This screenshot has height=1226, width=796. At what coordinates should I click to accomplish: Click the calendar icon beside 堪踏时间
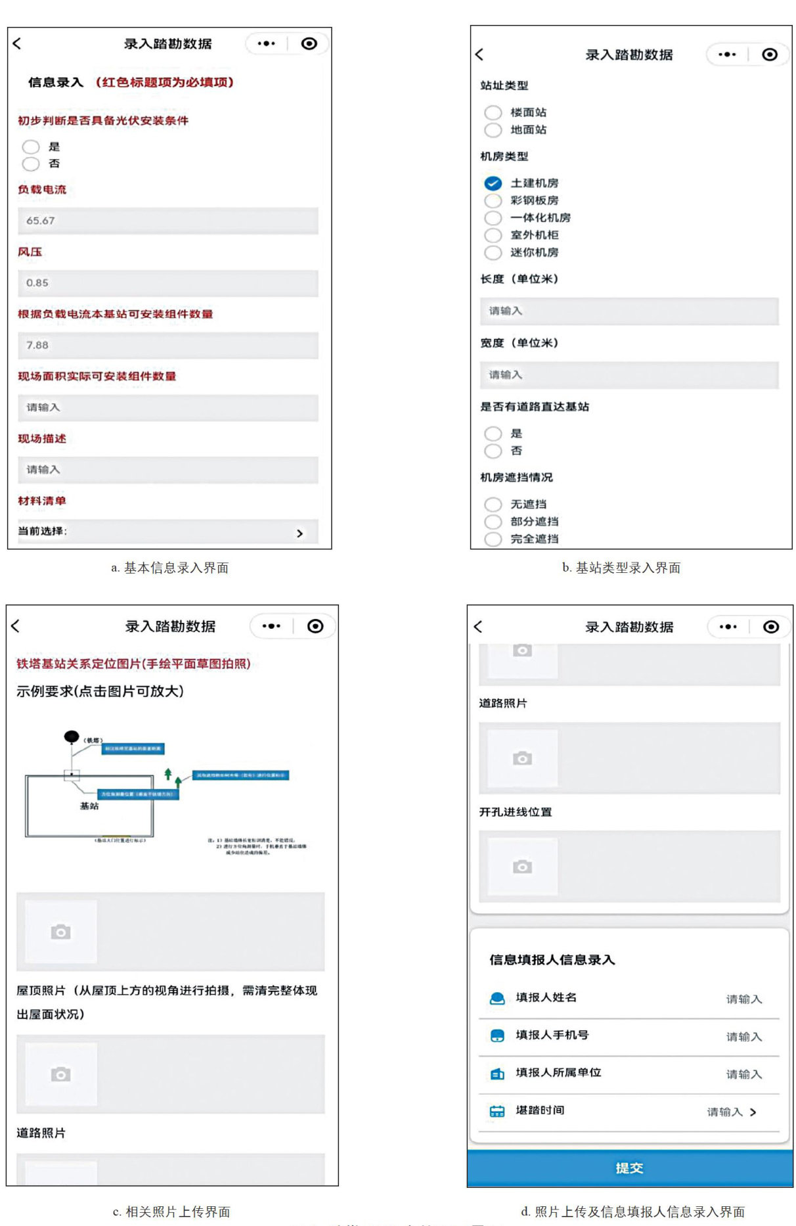click(x=497, y=1111)
